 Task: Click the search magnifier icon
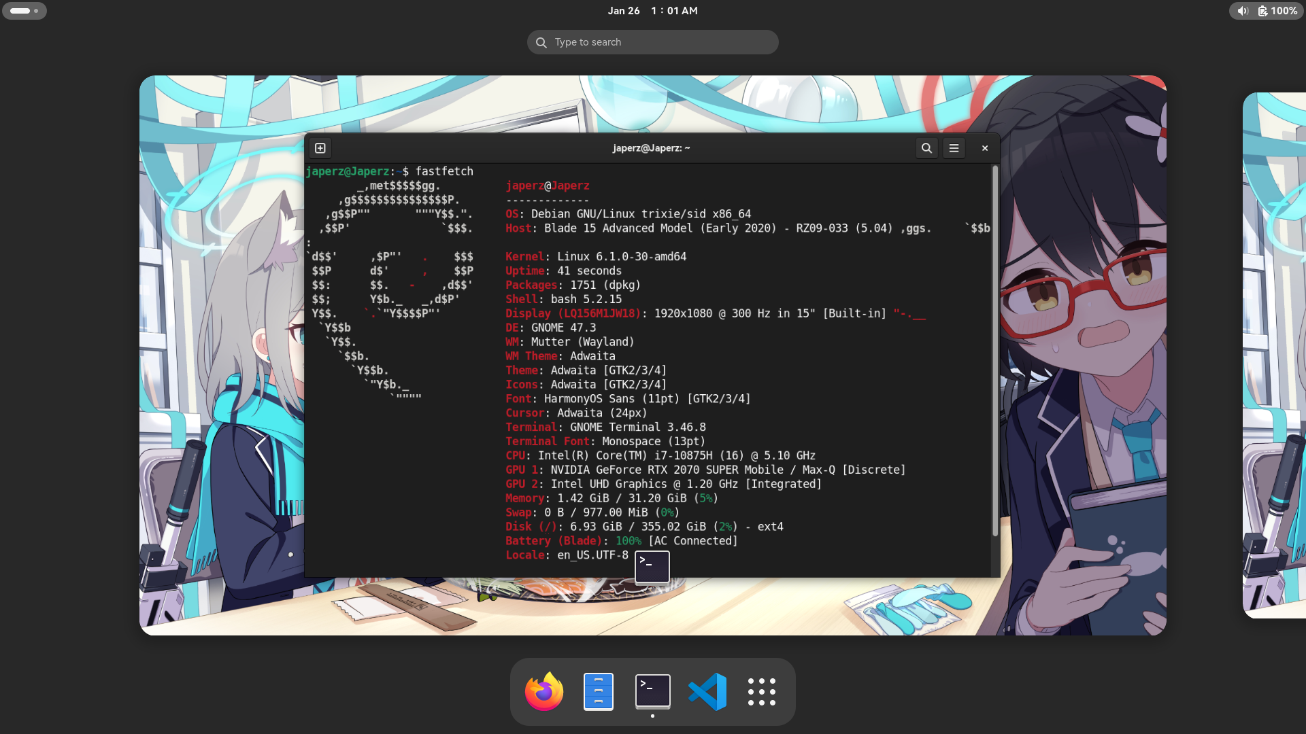coord(541,43)
